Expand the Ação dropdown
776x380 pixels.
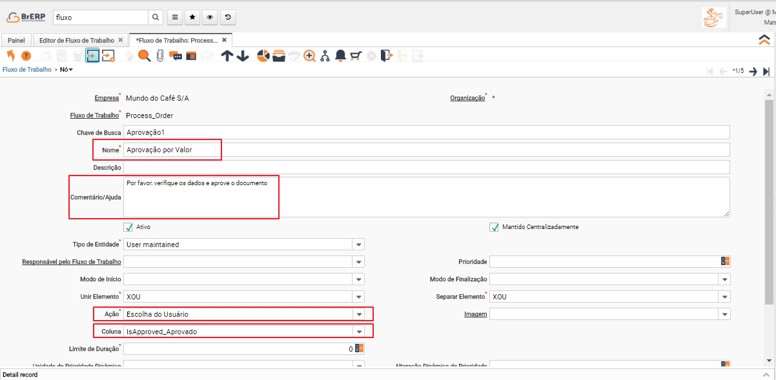[358, 314]
